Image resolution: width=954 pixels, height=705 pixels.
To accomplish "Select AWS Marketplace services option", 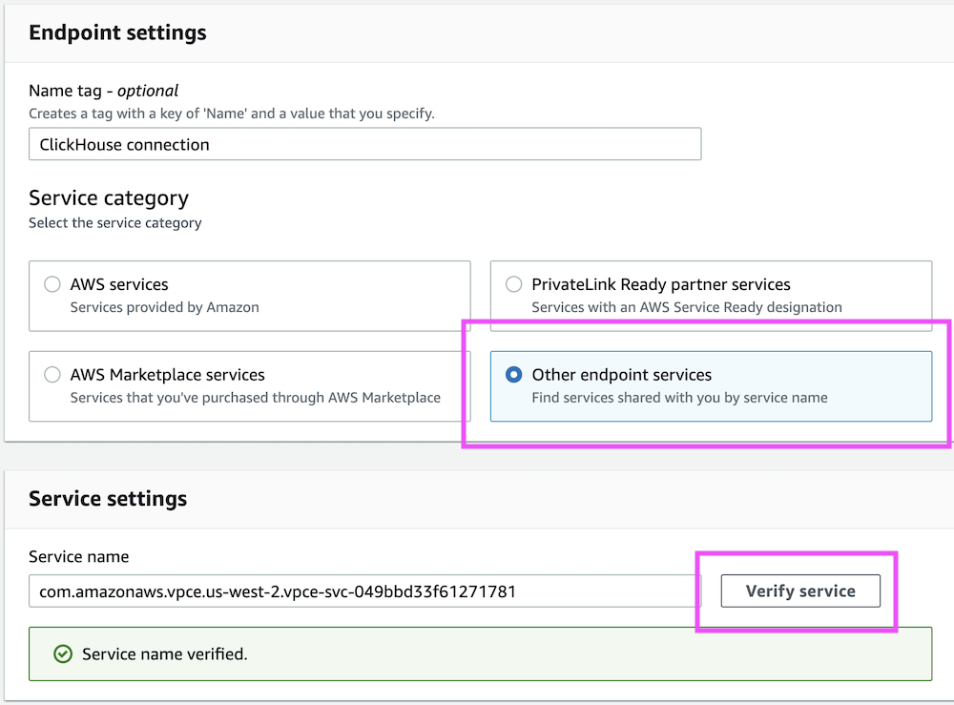I will point(52,375).
